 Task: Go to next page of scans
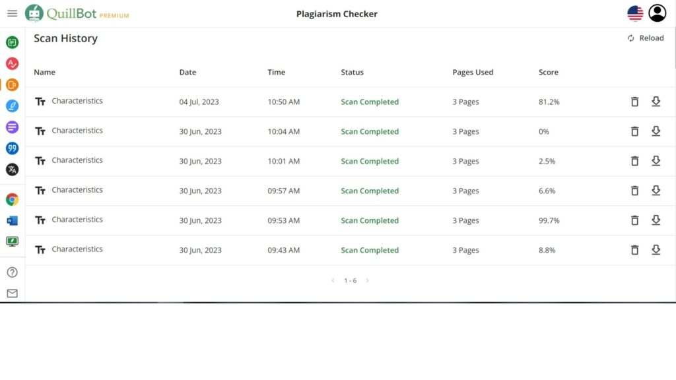tap(368, 280)
